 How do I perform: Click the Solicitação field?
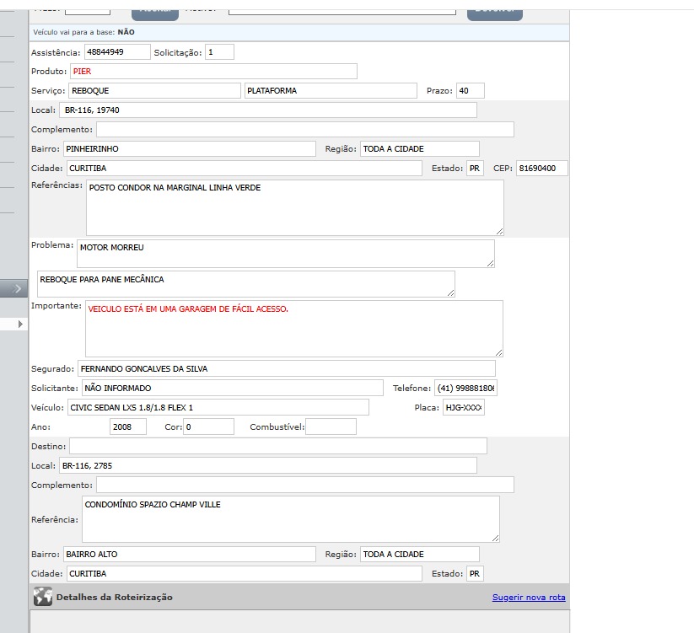click(x=219, y=51)
